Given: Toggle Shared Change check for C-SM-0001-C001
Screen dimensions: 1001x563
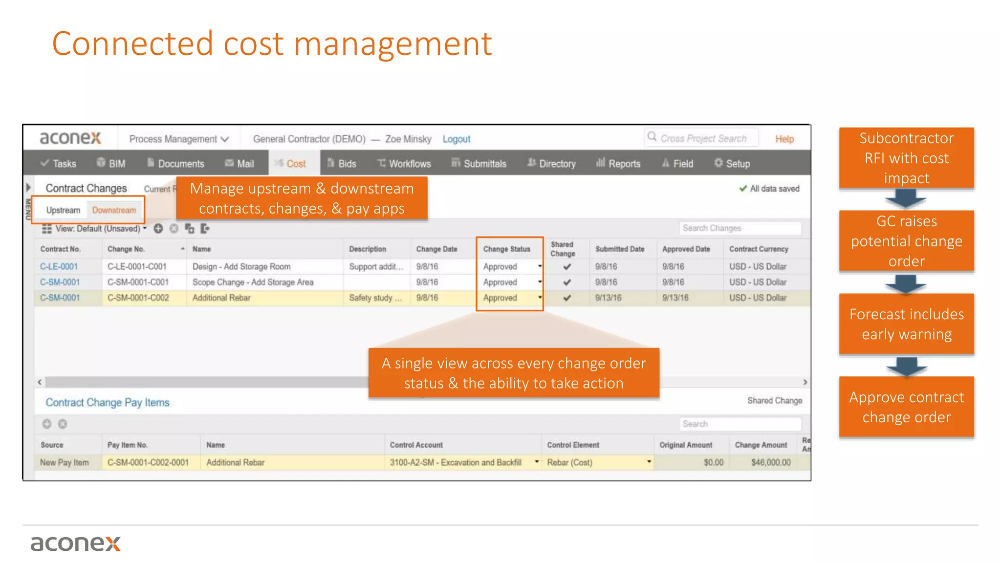Looking at the screenshot, I should click(567, 282).
